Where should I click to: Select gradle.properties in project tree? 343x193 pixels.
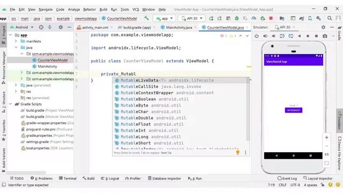pos(39,136)
